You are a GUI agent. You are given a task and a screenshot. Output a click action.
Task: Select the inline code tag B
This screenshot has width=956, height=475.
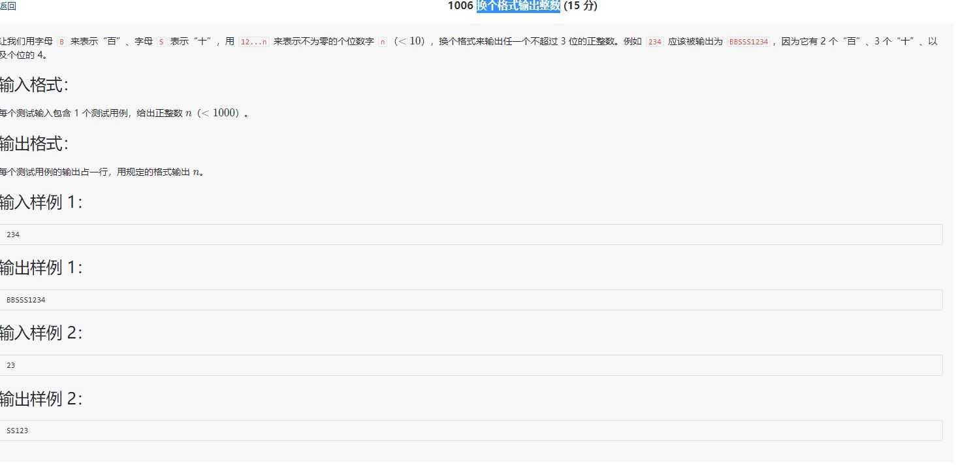[x=62, y=41]
